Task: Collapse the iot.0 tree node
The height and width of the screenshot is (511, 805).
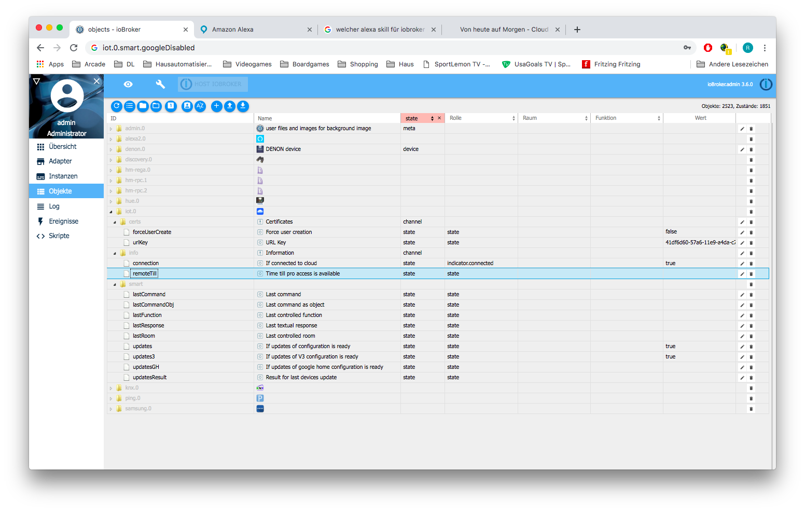Action: (x=111, y=212)
